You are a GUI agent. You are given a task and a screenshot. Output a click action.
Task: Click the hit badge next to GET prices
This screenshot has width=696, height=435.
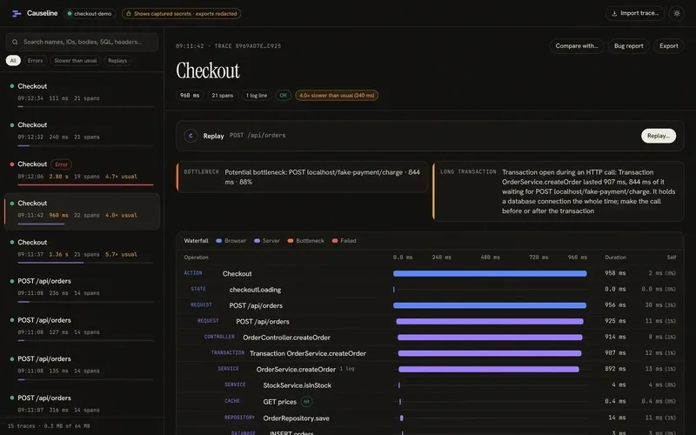[306, 402]
